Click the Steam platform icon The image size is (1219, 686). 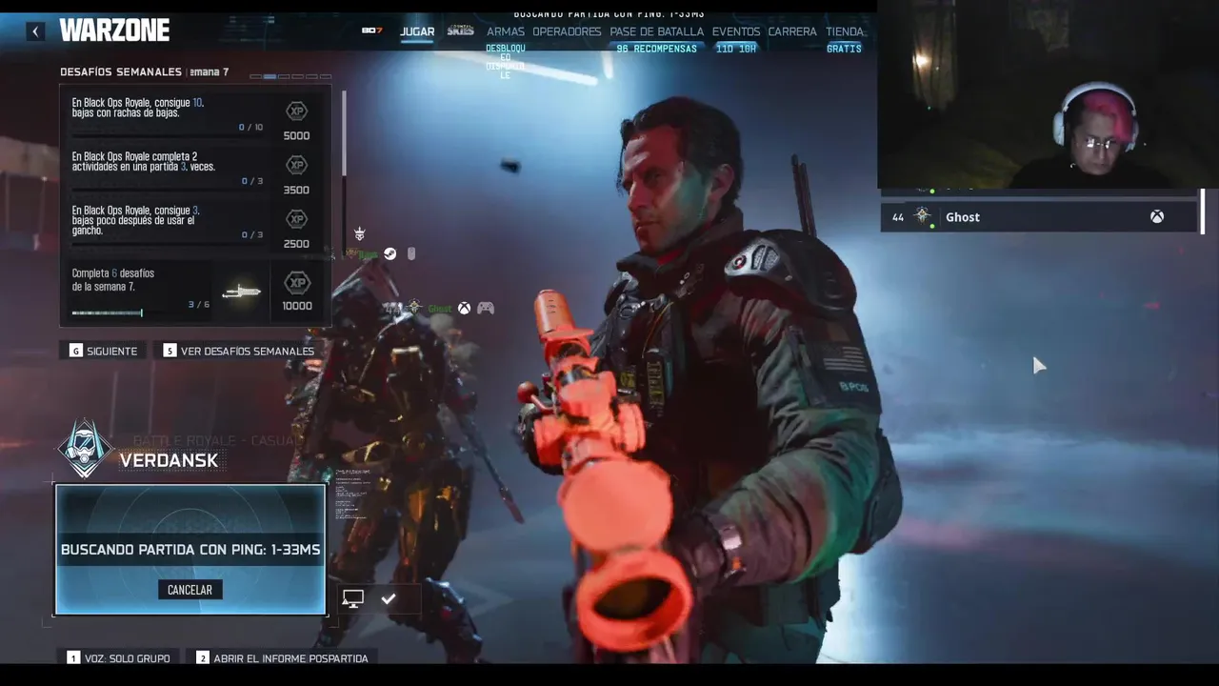coord(390,253)
